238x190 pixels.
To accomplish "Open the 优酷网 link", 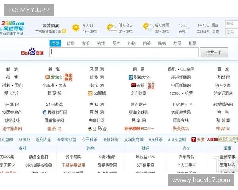I will pyautogui.click(x=223, y=77).
